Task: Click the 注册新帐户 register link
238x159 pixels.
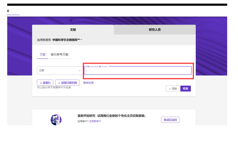Action: (x=95, y=121)
